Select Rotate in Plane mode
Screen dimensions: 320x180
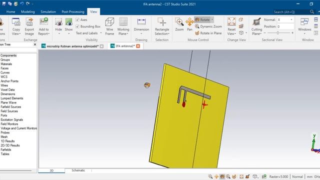pyautogui.click(x=208, y=33)
